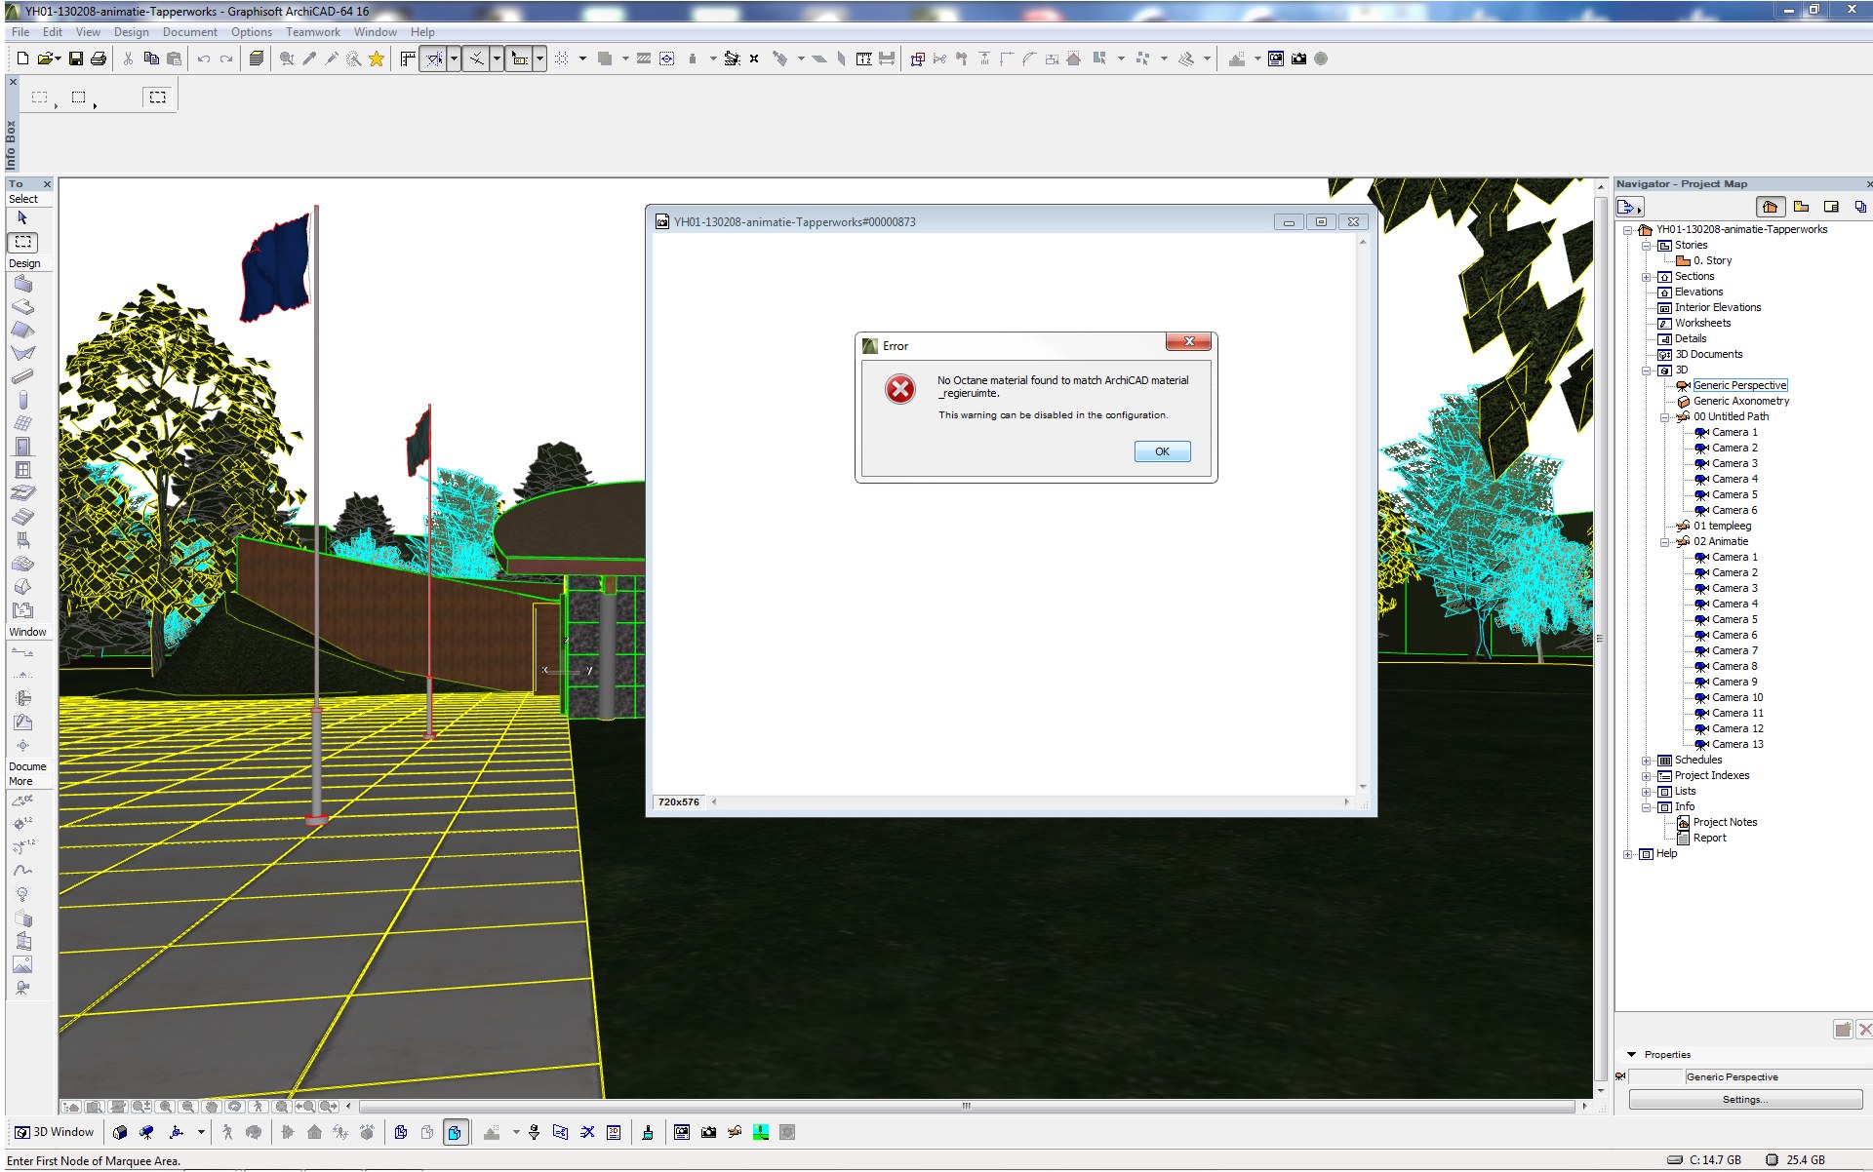Click the Print icon in toolbar

[99, 59]
